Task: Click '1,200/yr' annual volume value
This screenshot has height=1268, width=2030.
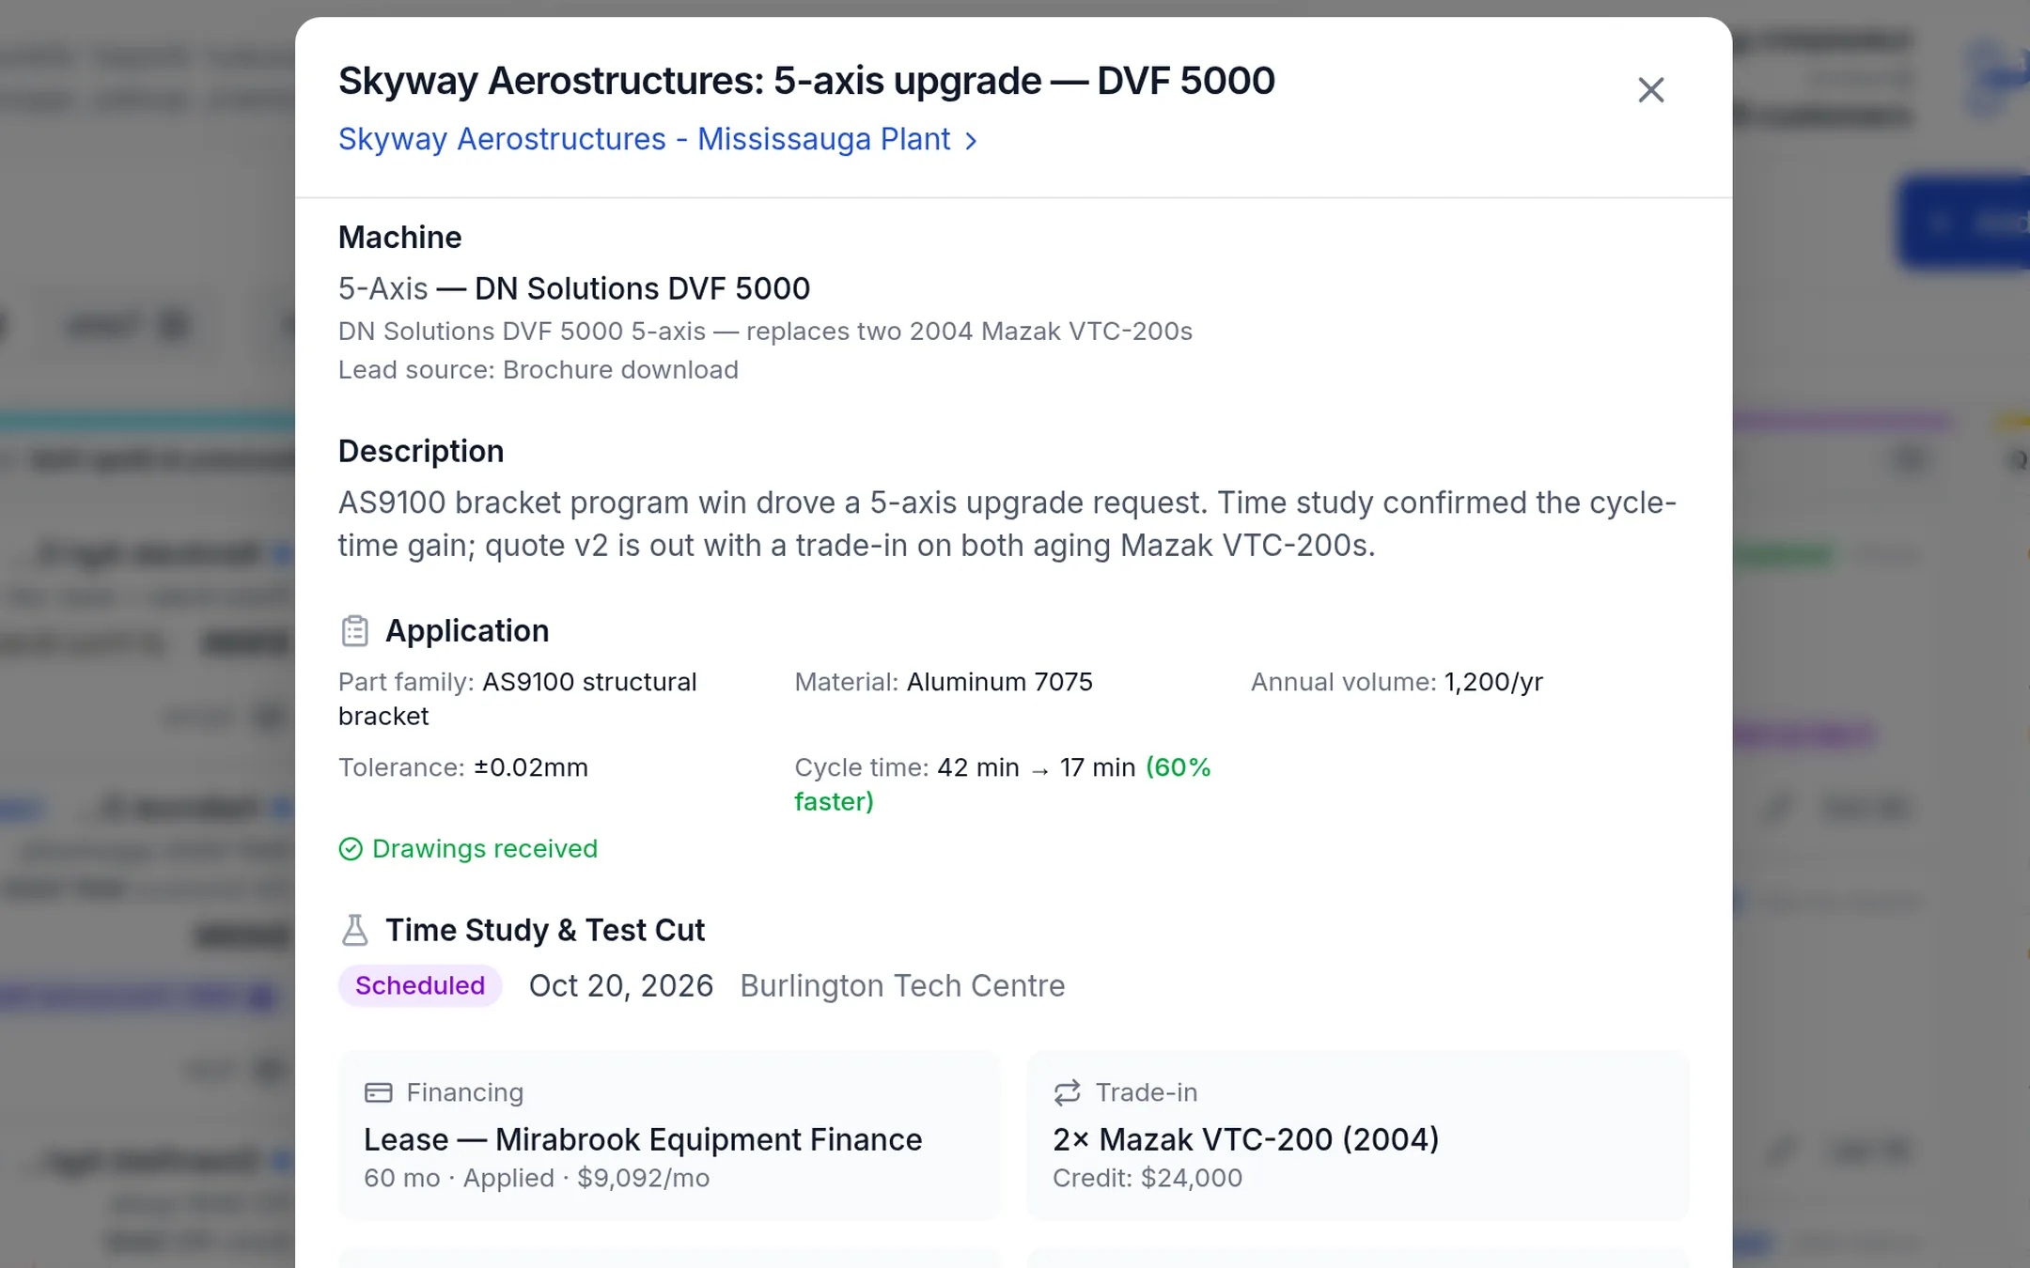Action: (x=1493, y=682)
